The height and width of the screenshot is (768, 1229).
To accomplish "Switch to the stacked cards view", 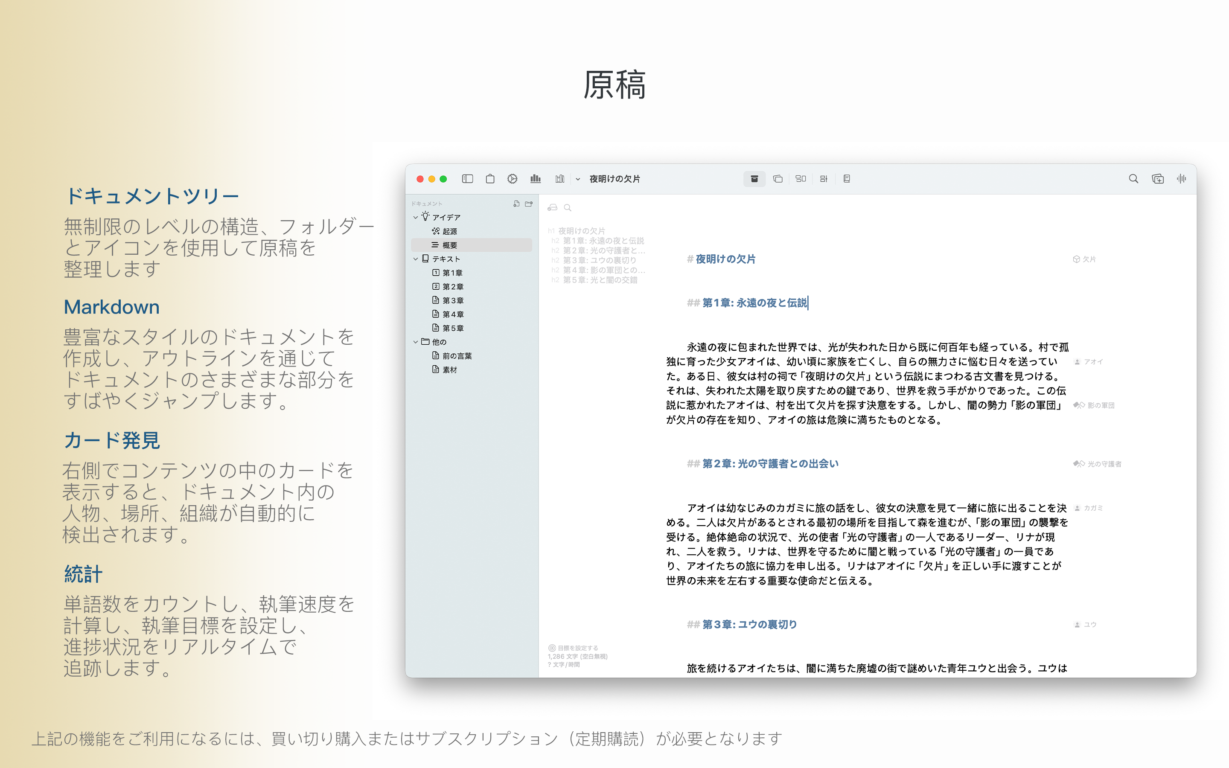I will [778, 179].
